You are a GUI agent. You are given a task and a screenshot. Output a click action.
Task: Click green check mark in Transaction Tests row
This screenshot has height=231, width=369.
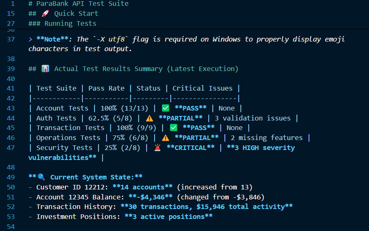173,128
